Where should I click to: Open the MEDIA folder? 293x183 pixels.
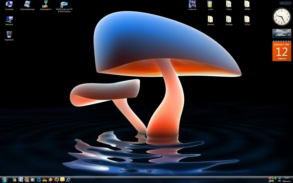pyautogui.click(x=247, y=4)
